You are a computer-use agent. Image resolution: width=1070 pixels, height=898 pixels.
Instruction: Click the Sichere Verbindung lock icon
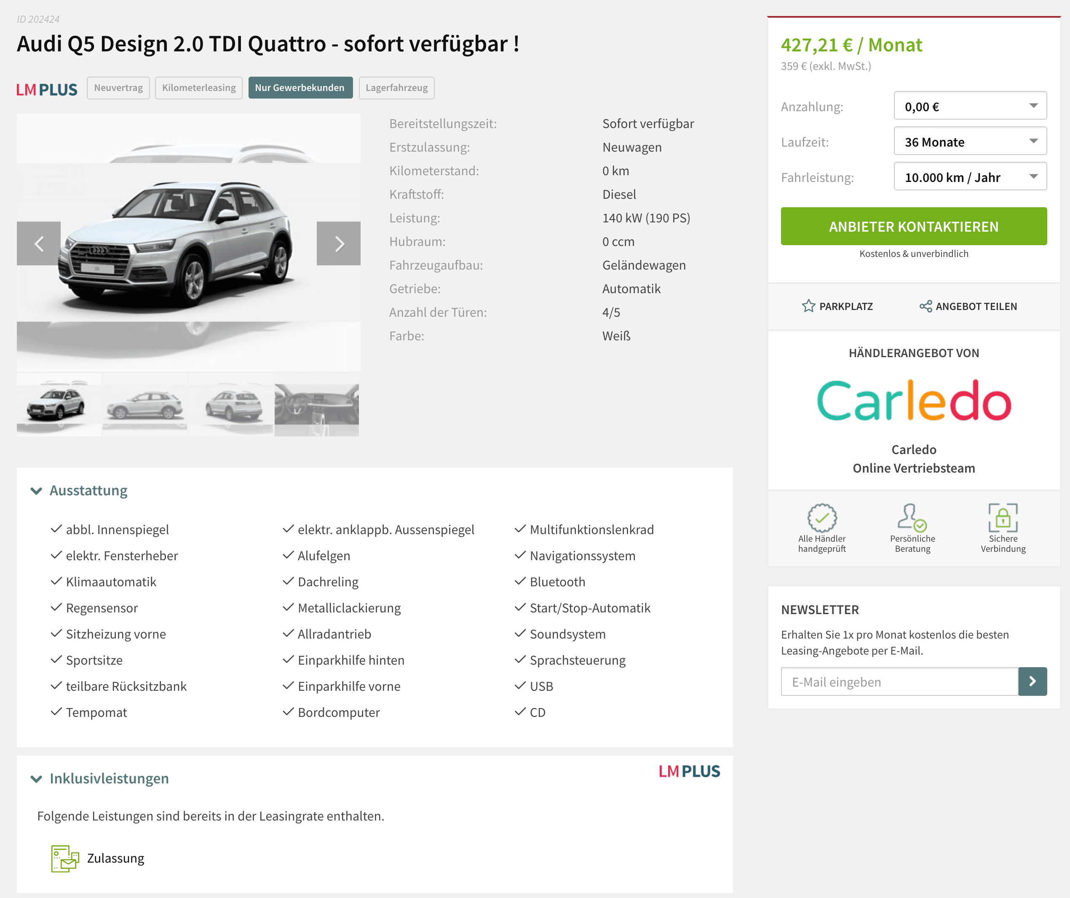1003,518
